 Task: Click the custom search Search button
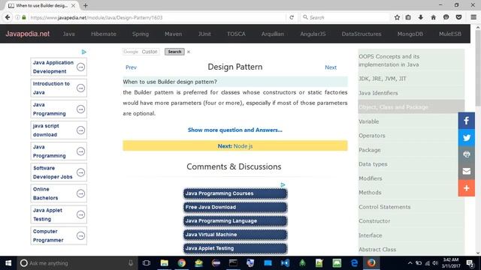point(174,52)
